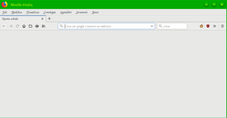The image size is (227, 118).
Task: Open the Strumenti menu
Action: [x=82, y=12]
